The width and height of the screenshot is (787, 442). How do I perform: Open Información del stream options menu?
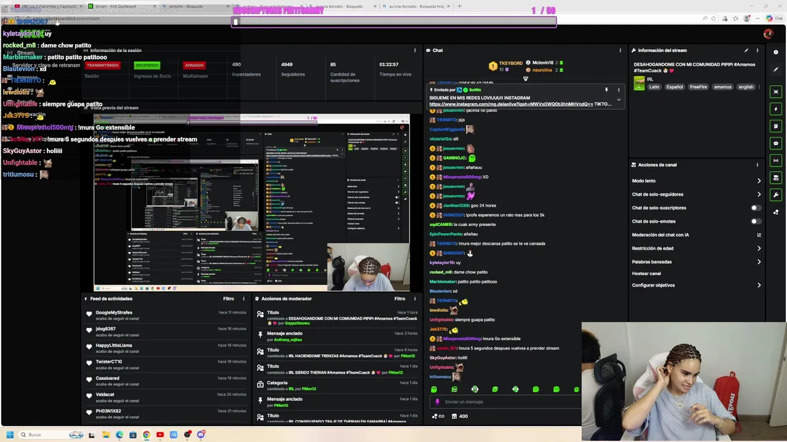coord(757,50)
